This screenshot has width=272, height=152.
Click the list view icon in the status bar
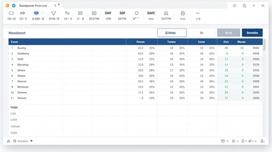tap(233, 141)
